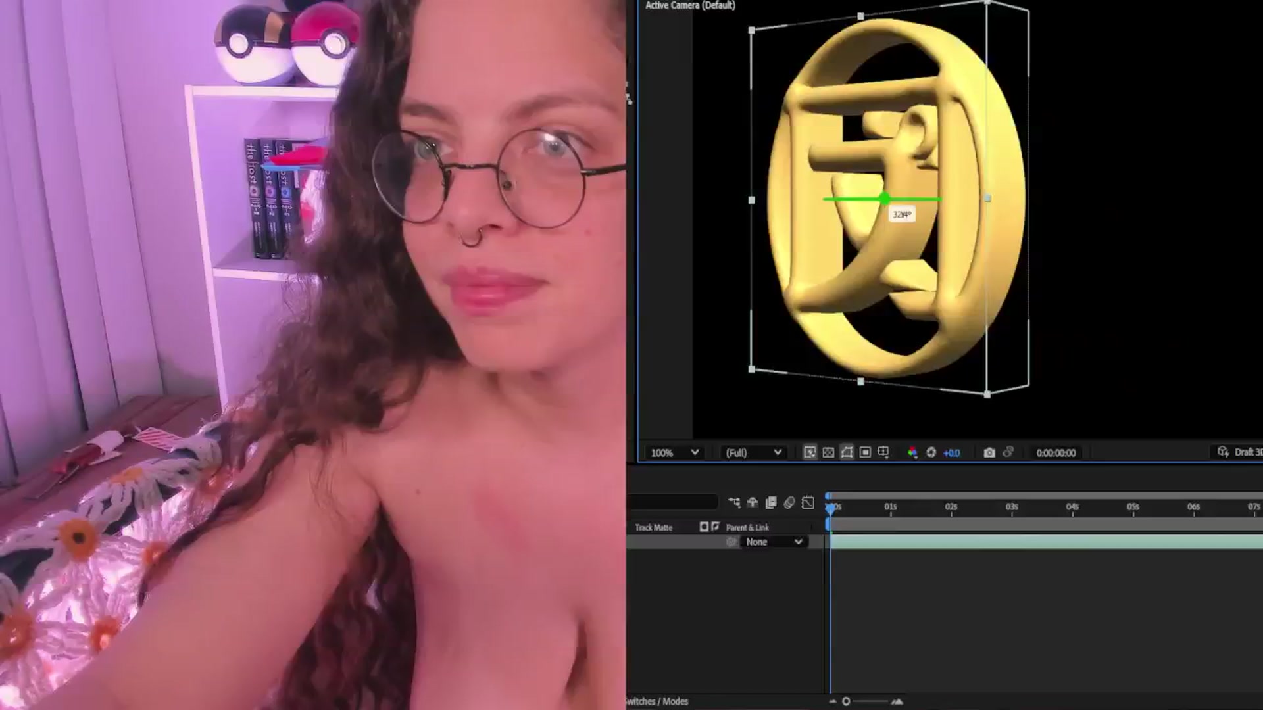This screenshot has height=710, width=1263.
Task: Click the bottom-middle bounding box handle
Action: pyautogui.click(x=861, y=381)
